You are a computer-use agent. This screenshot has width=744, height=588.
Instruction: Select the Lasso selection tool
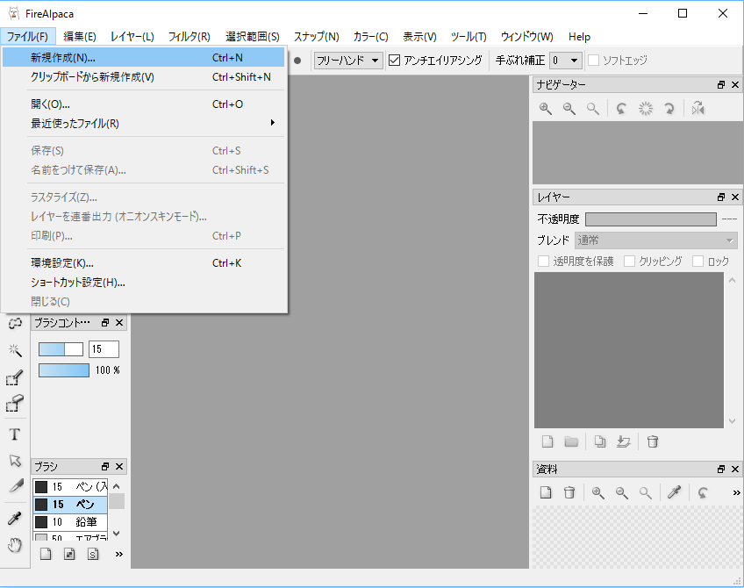pos(14,321)
